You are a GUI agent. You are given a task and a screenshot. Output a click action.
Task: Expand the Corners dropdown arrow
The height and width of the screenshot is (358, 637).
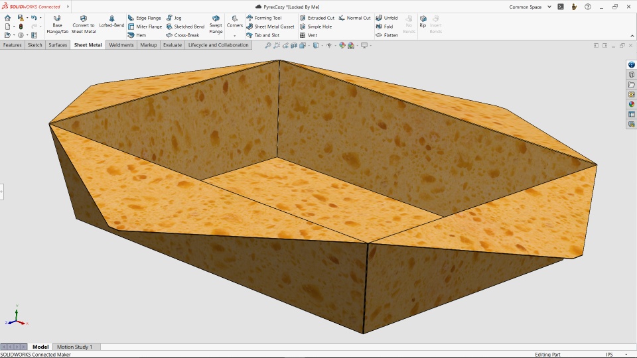pos(234,35)
